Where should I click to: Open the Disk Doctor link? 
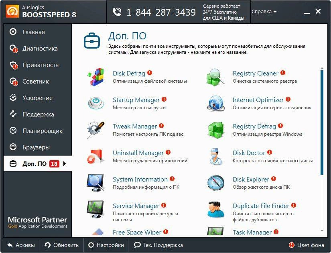pyautogui.click(x=249, y=153)
